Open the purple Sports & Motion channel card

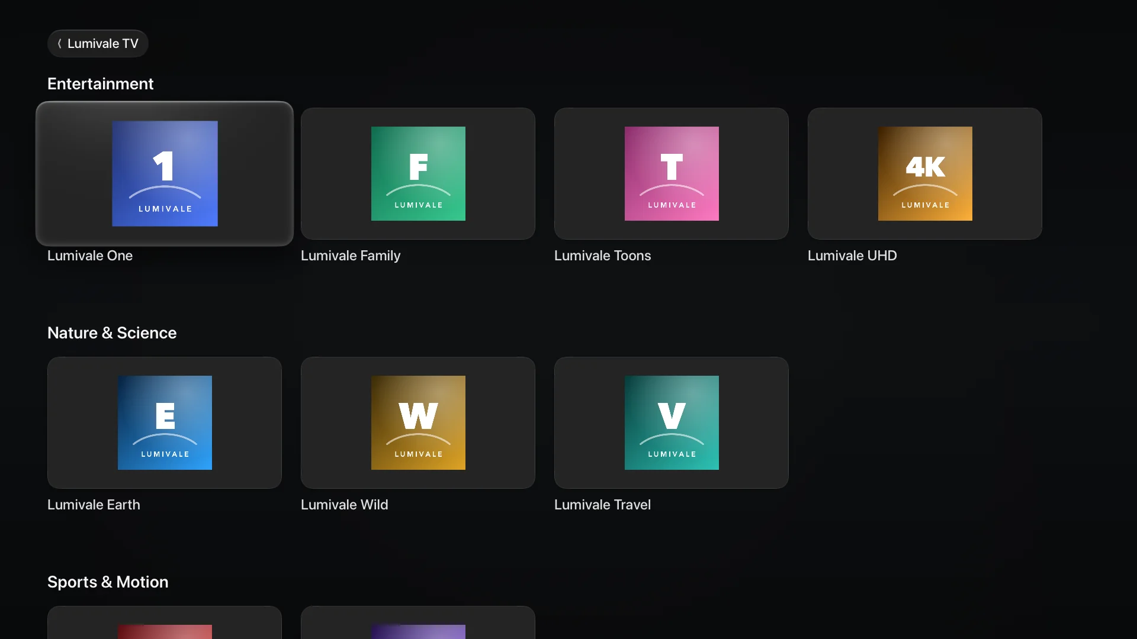418,622
